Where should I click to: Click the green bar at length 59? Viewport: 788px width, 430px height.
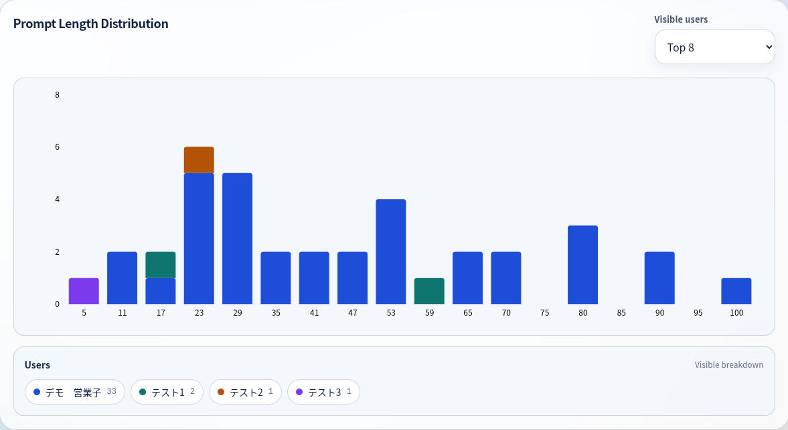[429, 291]
